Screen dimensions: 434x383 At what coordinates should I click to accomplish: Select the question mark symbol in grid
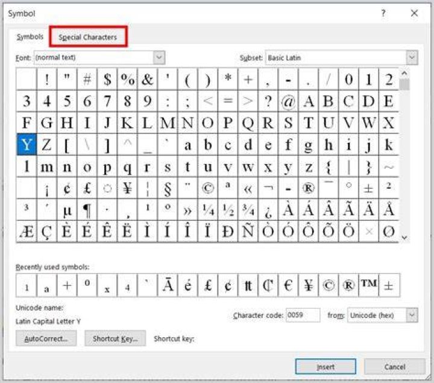point(268,101)
